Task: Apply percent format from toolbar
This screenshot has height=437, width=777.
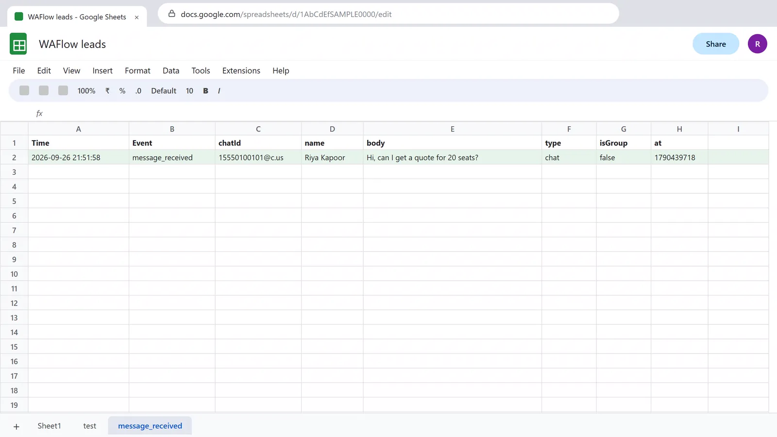Action: [x=122, y=91]
